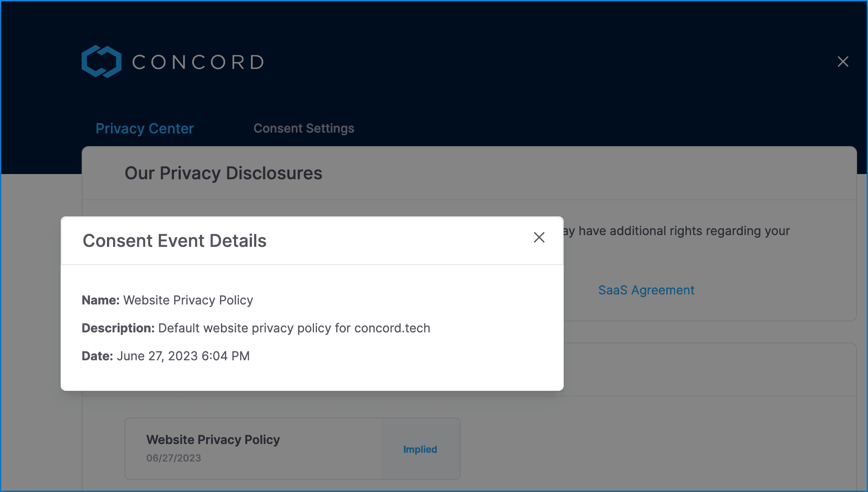Open the Consent Settings tab
The width and height of the screenshot is (868, 492).
[x=304, y=128]
